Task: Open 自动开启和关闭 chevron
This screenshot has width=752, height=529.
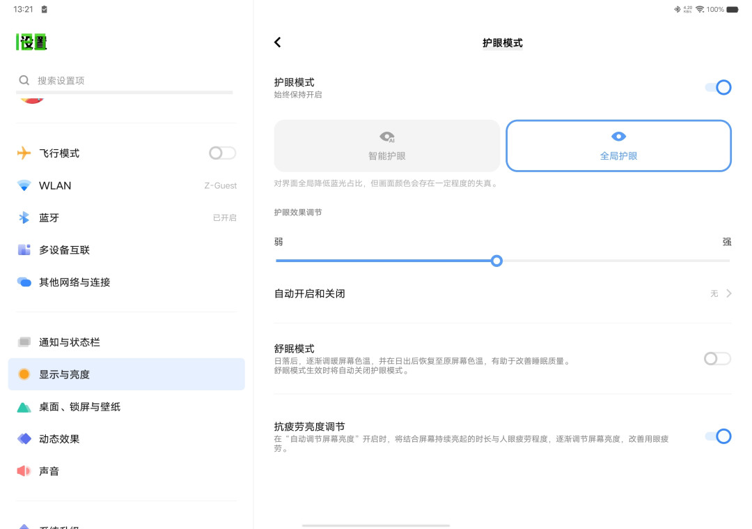Action: (729, 293)
